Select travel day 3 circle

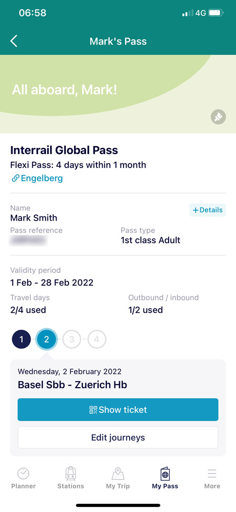tap(72, 339)
